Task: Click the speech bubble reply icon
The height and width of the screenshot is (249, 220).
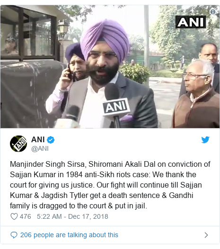Action: pos(14,235)
